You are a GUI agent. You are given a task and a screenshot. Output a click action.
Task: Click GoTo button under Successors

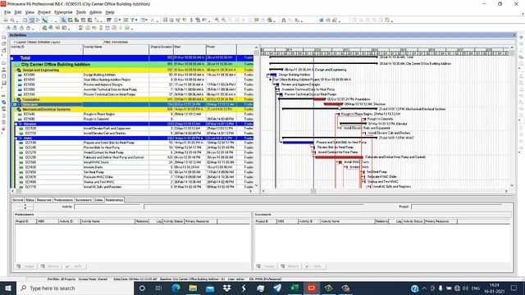click(x=314, y=266)
